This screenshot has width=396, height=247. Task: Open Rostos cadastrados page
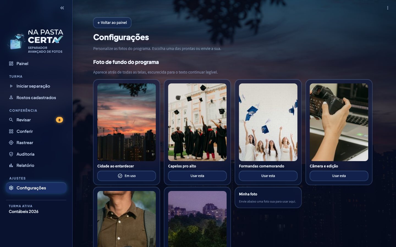(x=36, y=97)
